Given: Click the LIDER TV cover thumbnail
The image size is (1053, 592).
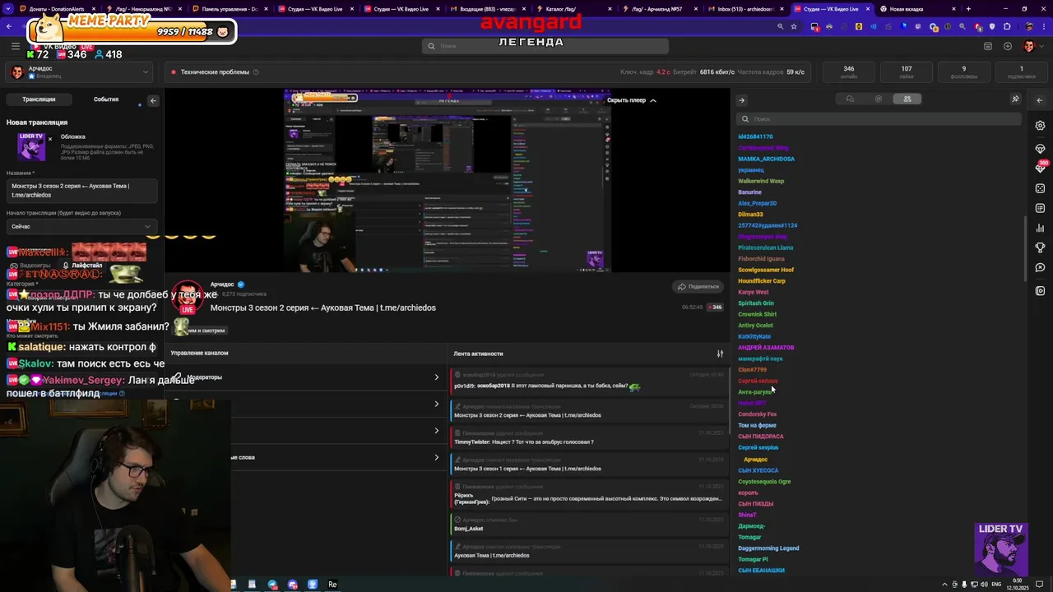Looking at the screenshot, I should pos(31,146).
